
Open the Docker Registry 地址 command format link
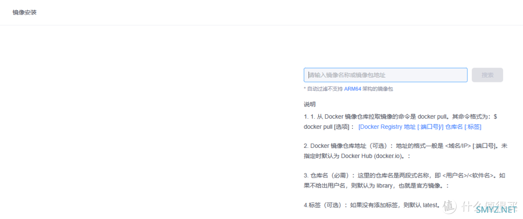[x=419, y=127]
